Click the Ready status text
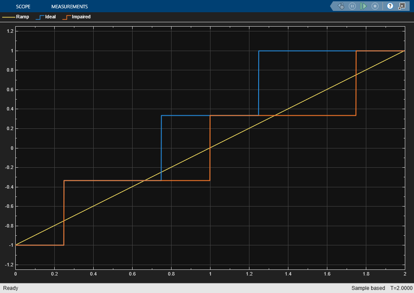The image size is (414, 293). point(11,288)
